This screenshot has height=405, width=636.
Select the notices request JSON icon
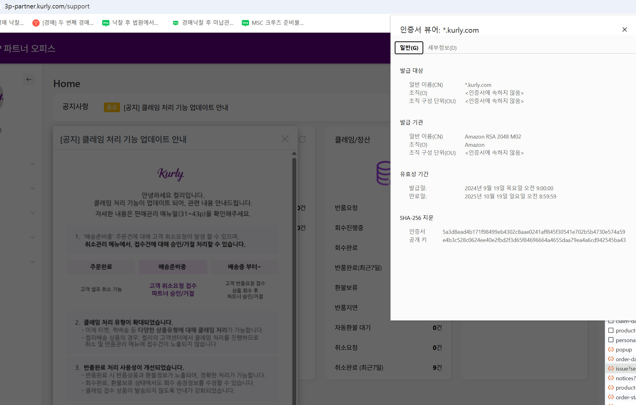(611, 378)
